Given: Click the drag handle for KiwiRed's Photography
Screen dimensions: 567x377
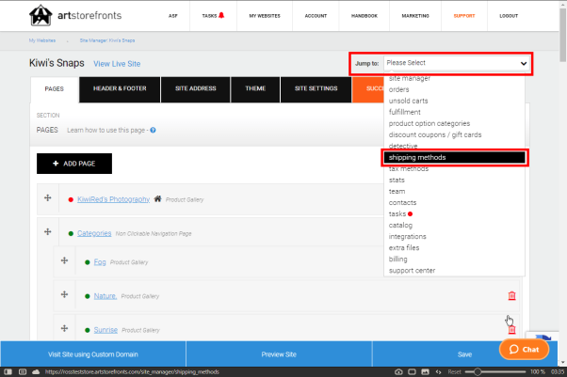Looking at the screenshot, I should (x=45, y=199).
